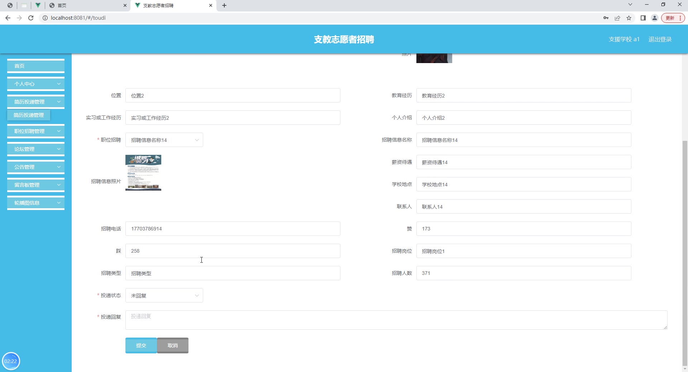The height and width of the screenshot is (372, 688).
Task: Open a new browser tab
Action: 224,5
